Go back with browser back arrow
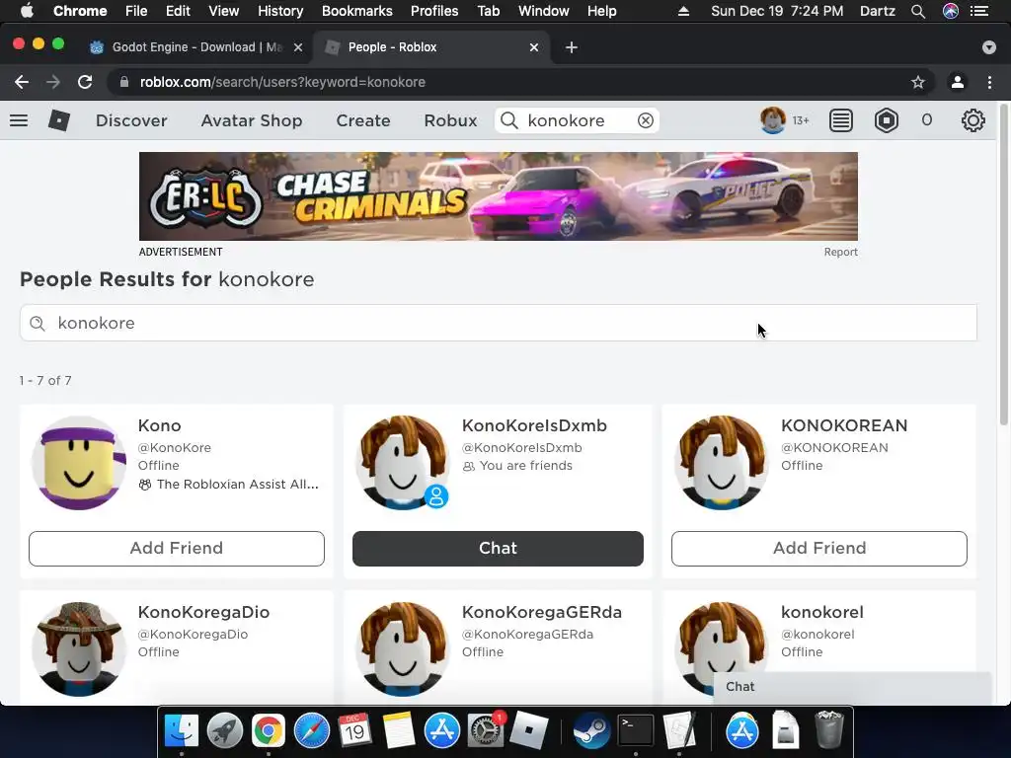Screen dimensions: 1011x758 (22, 82)
